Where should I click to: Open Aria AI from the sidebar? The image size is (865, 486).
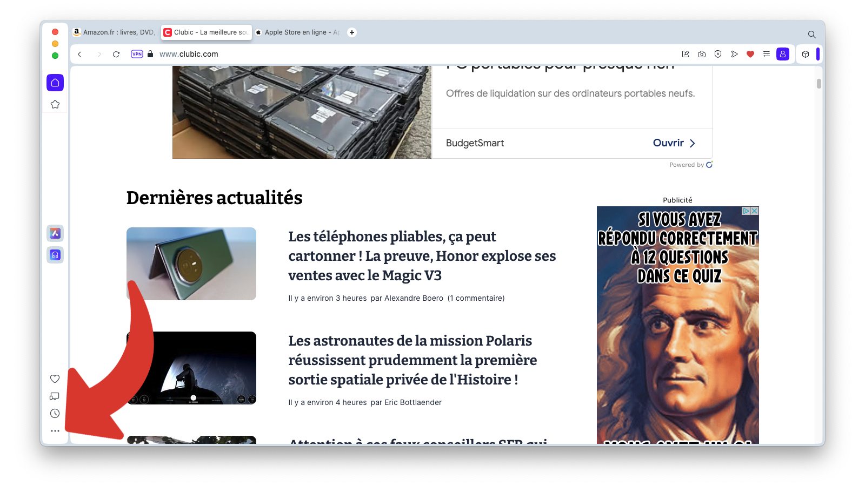(x=55, y=233)
